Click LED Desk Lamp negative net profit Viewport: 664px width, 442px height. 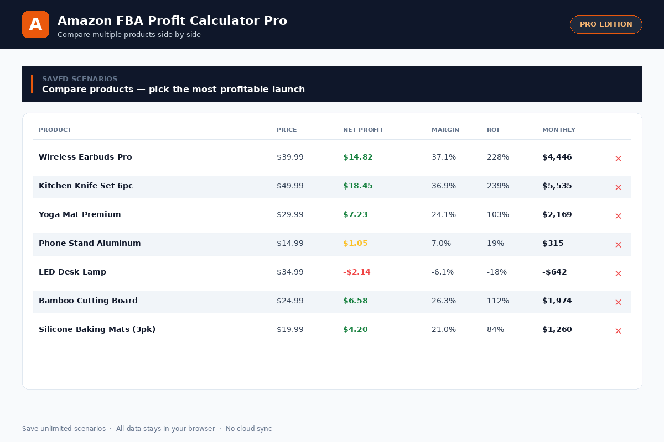click(x=356, y=272)
